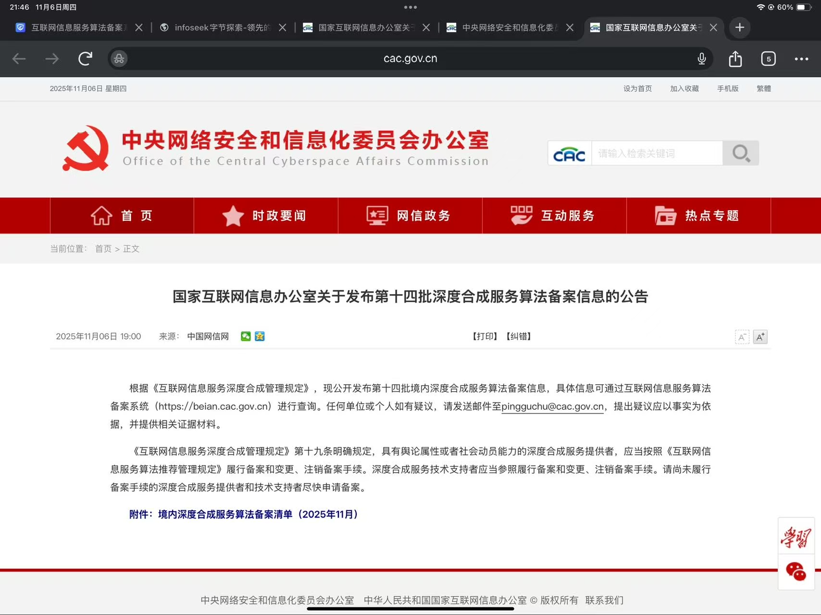Click the 首页 breadcrumb link

(x=103, y=249)
